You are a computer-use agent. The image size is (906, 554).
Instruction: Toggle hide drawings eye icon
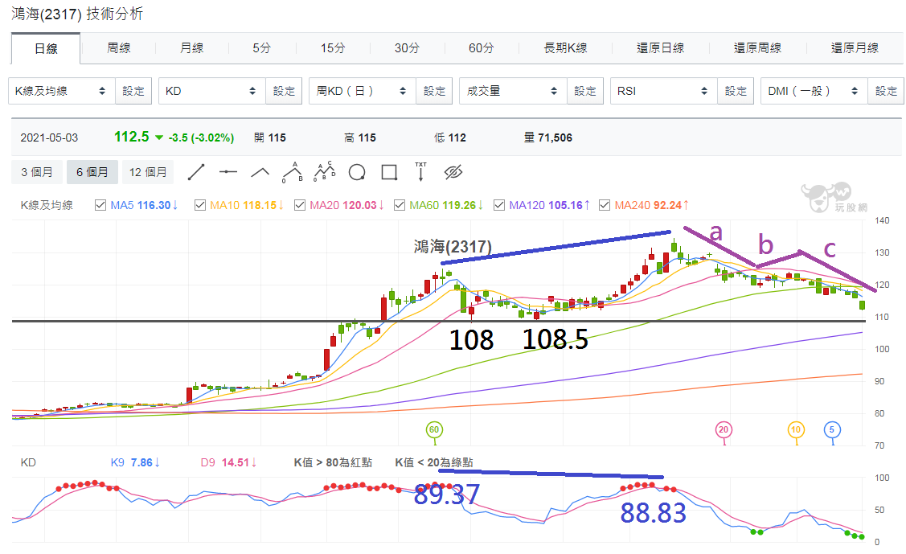453,172
